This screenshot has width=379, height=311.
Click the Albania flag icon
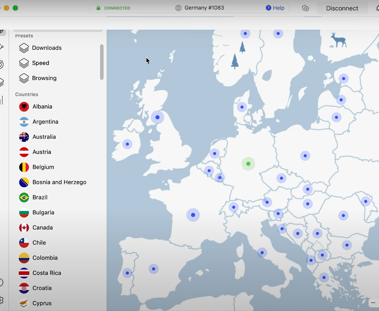pos(24,106)
